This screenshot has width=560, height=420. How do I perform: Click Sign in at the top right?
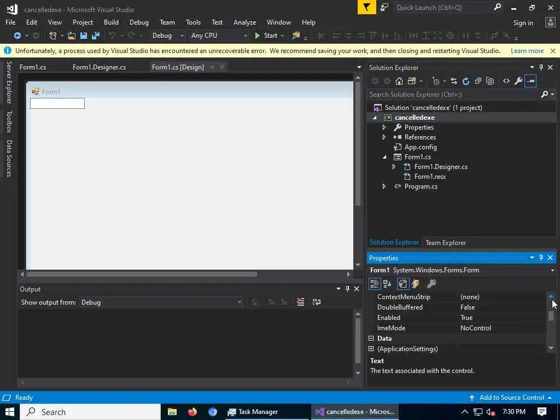click(x=523, y=23)
